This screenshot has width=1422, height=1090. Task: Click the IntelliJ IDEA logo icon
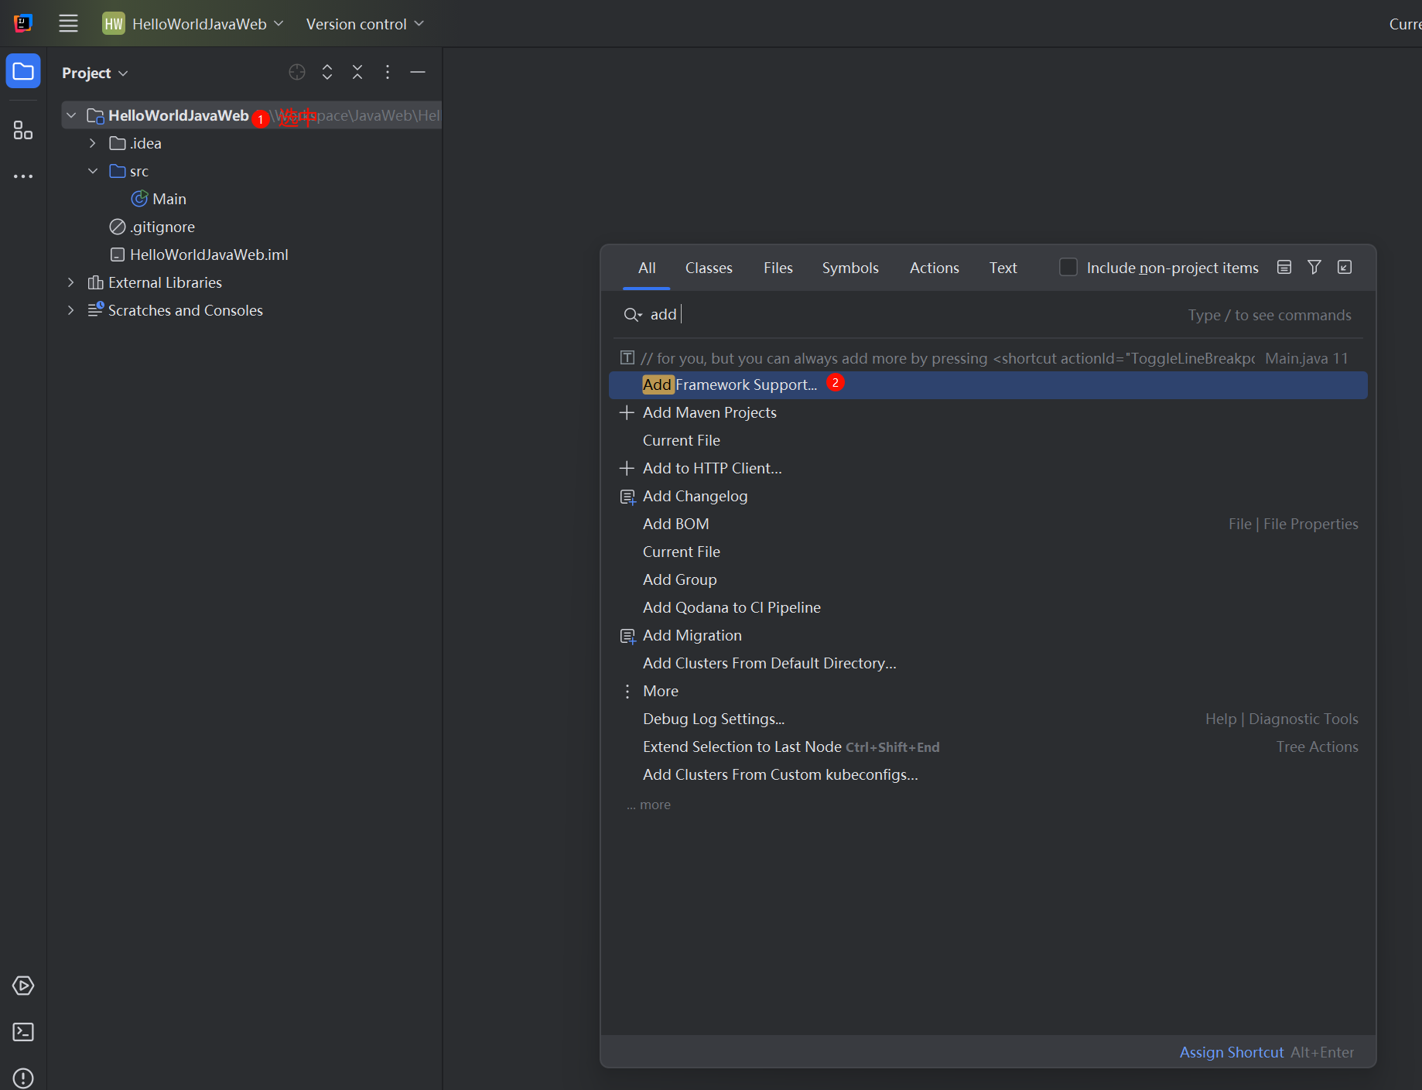click(23, 23)
